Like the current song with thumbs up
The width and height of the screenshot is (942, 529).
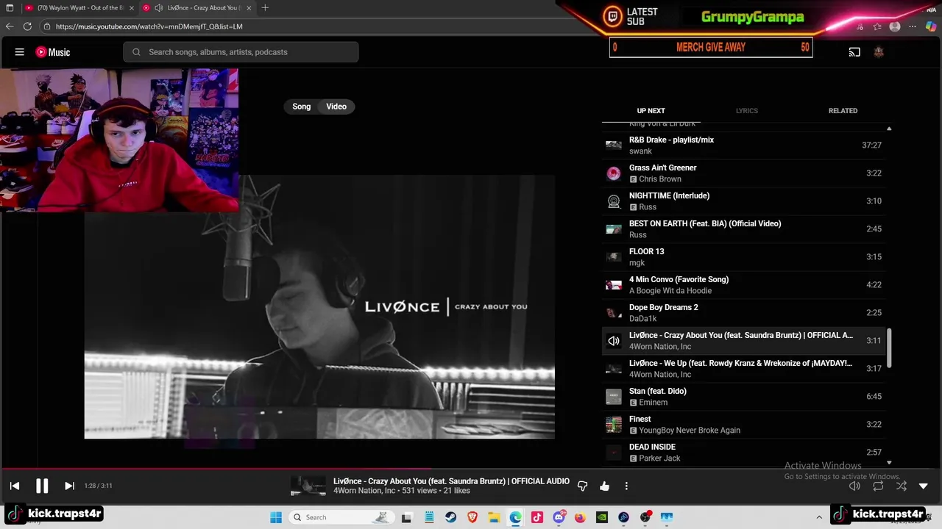(604, 486)
